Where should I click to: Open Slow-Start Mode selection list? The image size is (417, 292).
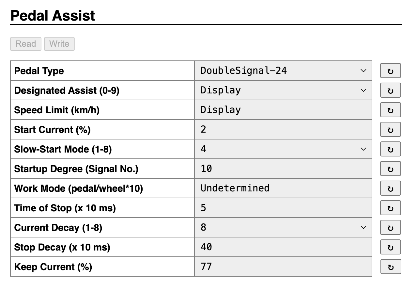point(283,149)
